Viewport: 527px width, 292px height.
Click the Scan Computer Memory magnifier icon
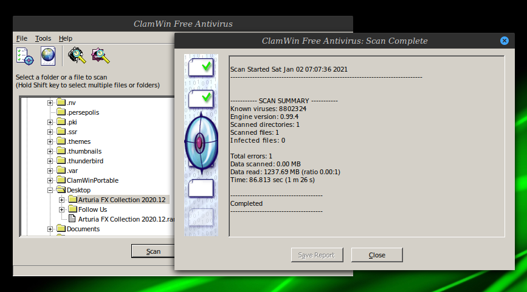click(77, 55)
